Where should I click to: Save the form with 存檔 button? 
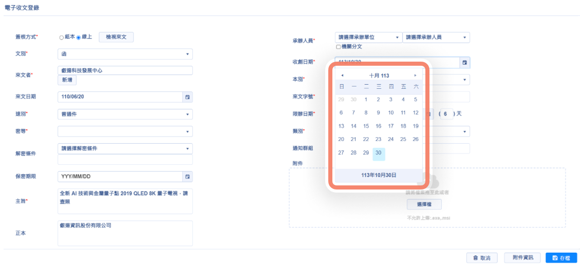561,258
